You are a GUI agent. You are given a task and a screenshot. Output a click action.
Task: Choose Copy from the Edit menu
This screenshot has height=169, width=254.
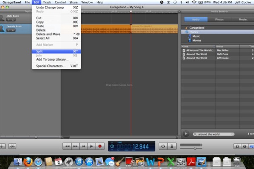click(x=56, y=22)
